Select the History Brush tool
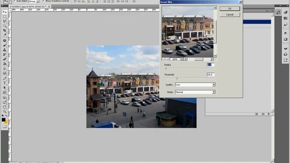Screen dimensions: 290x163 (5, 54)
